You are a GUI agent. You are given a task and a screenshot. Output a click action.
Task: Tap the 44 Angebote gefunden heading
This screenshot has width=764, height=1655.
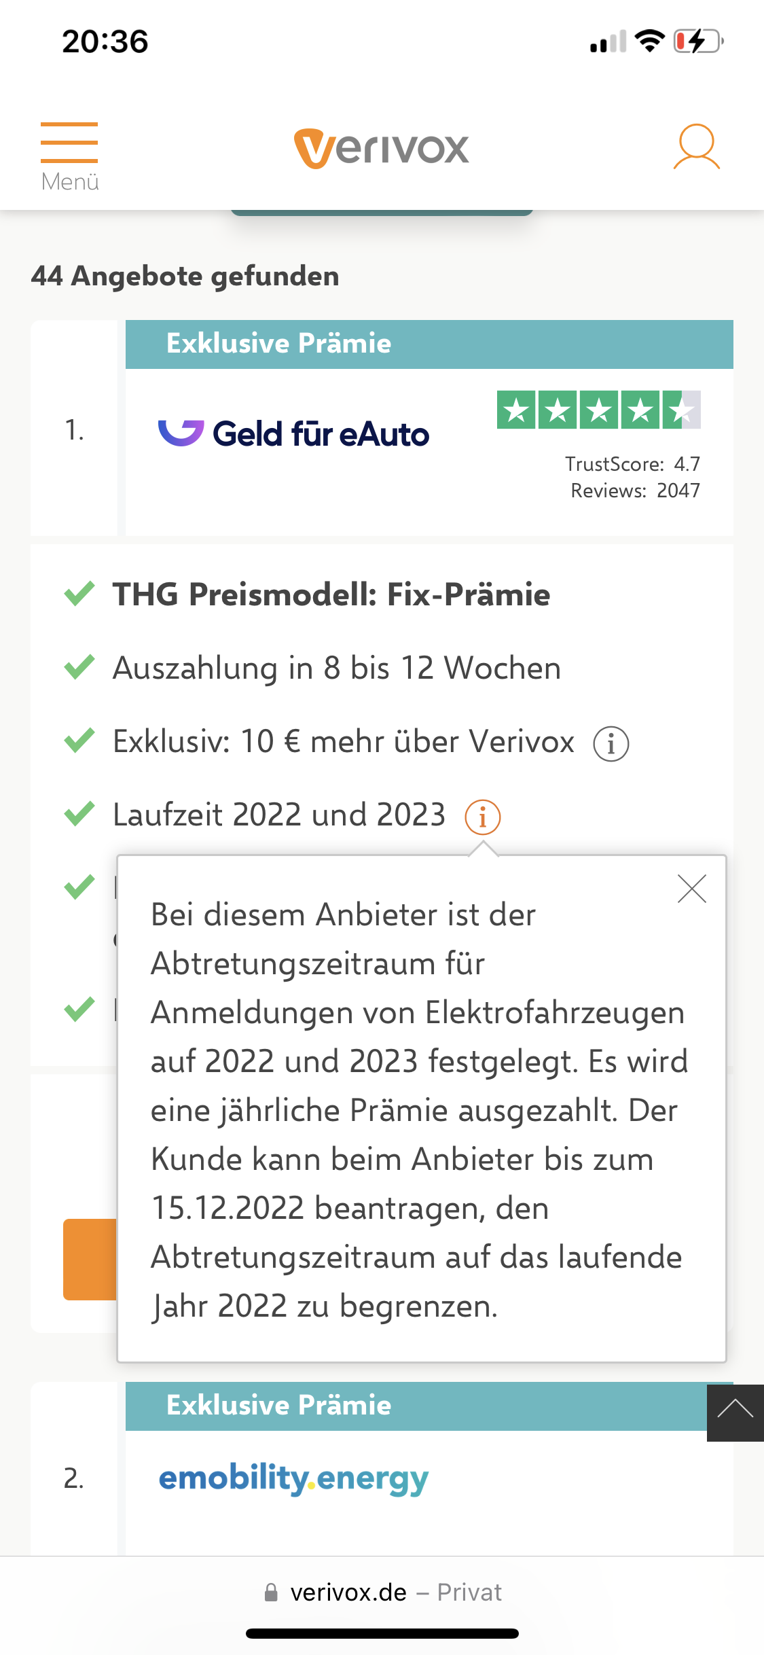click(x=185, y=277)
